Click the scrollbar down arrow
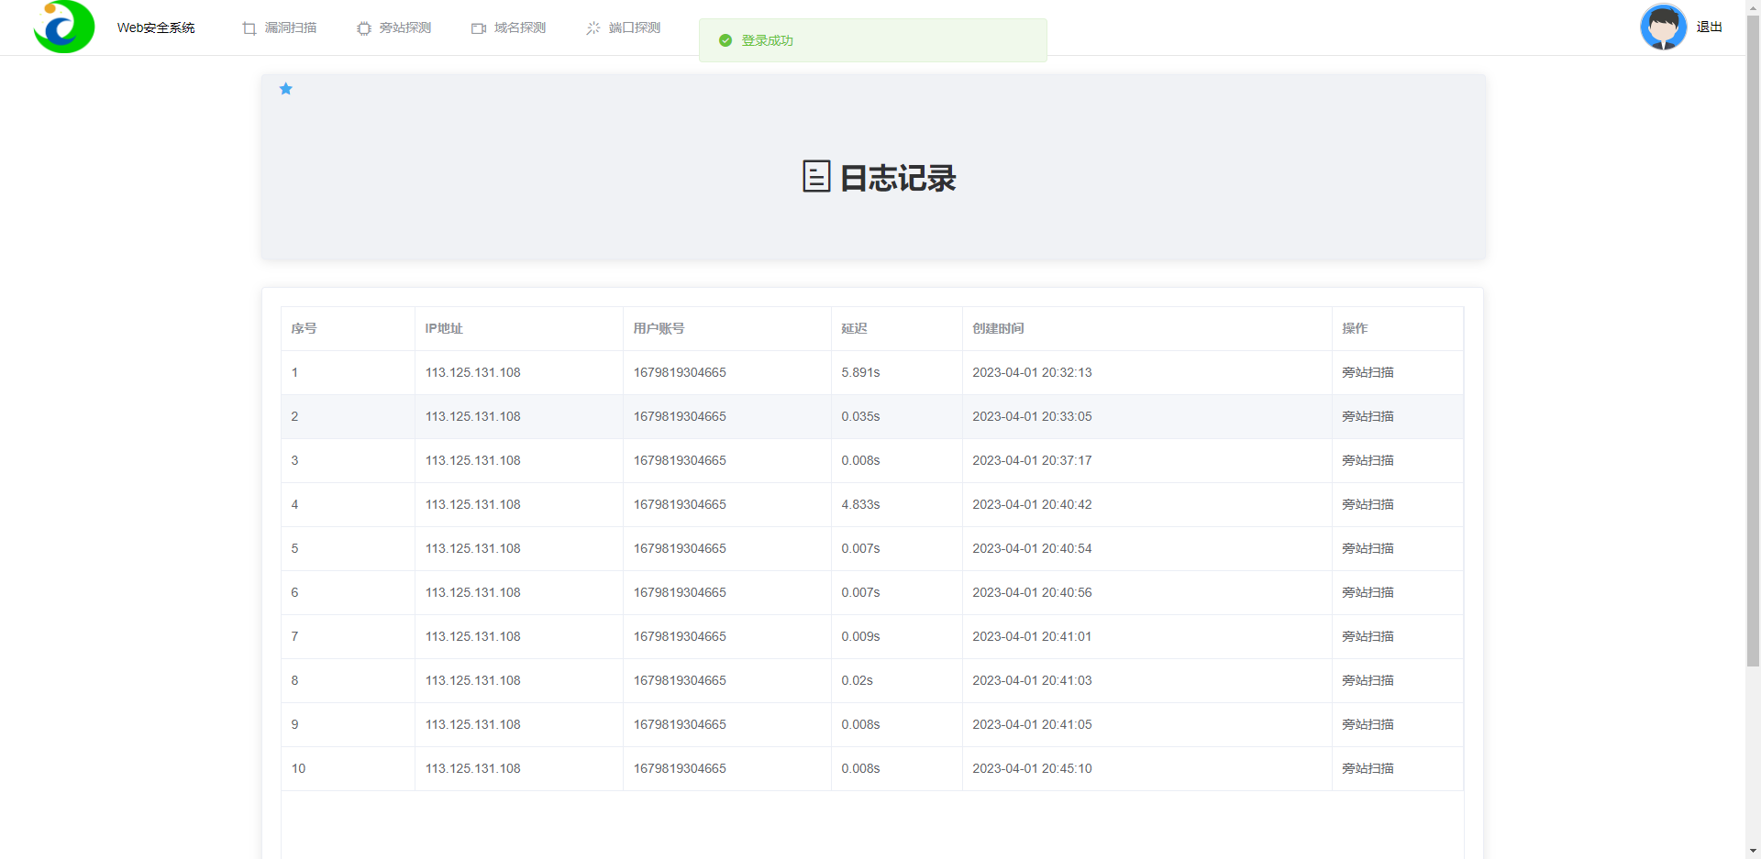Image resolution: width=1761 pixels, height=859 pixels. 1753,852
